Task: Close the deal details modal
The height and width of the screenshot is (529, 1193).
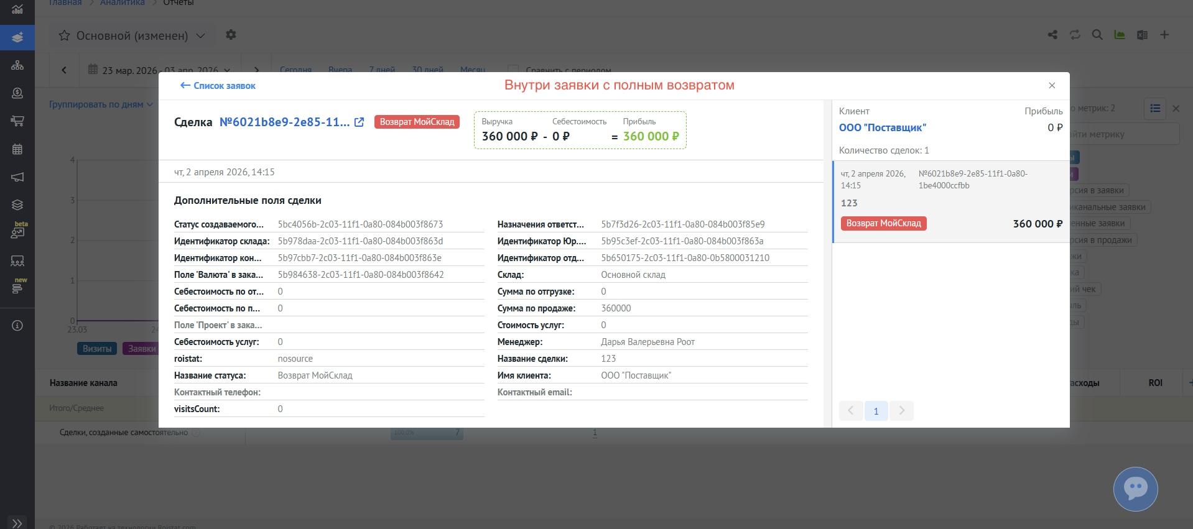Action: click(1052, 86)
